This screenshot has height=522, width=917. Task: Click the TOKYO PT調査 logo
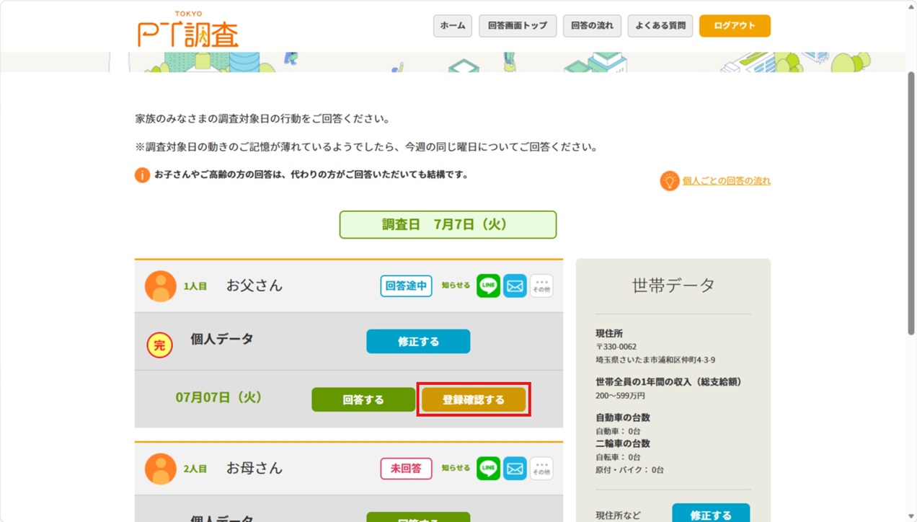point(188,30)
